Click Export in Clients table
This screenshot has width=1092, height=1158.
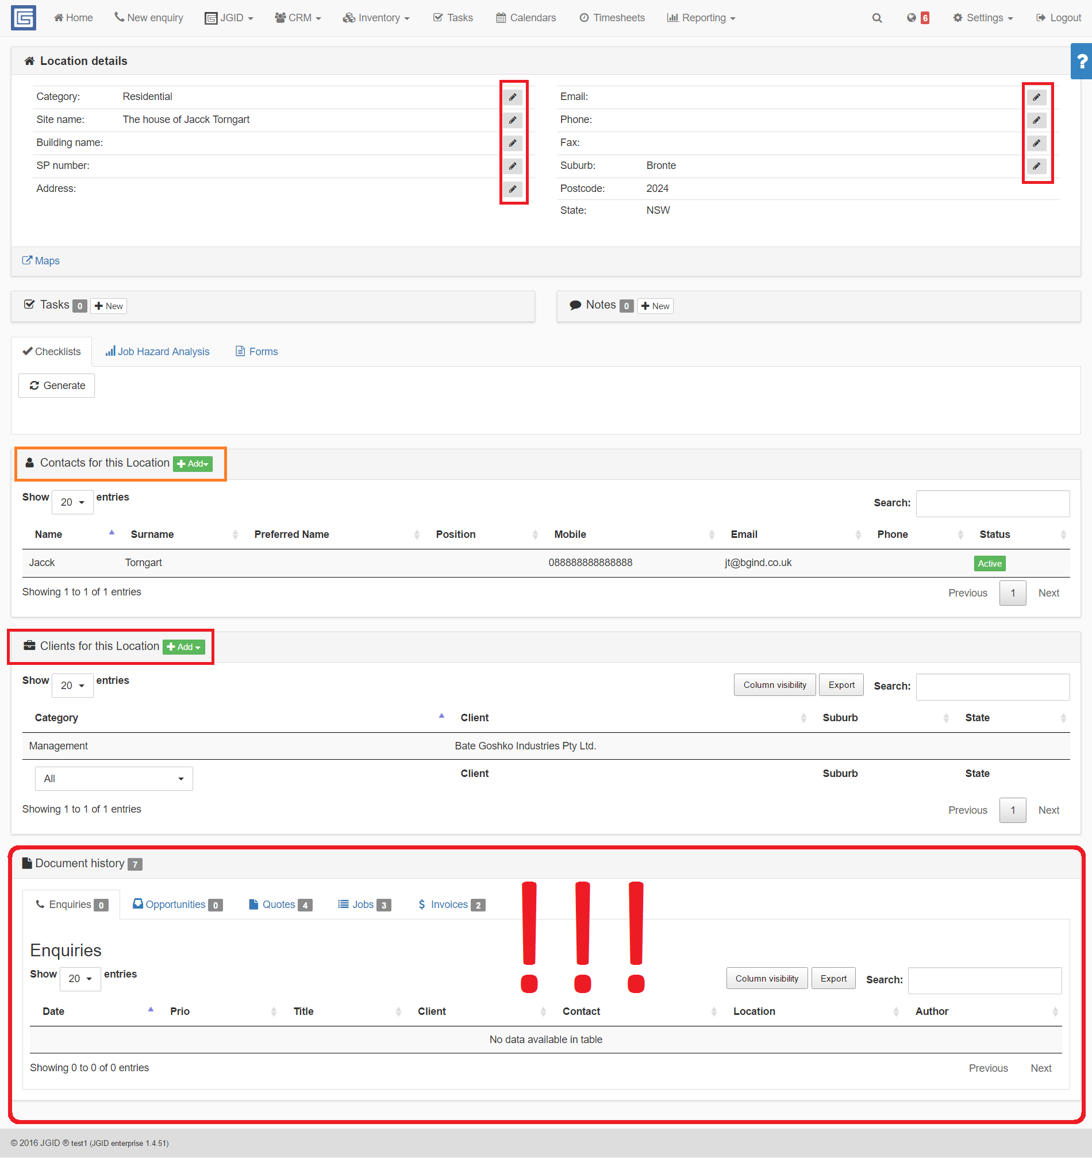click(x=841, y=686)
